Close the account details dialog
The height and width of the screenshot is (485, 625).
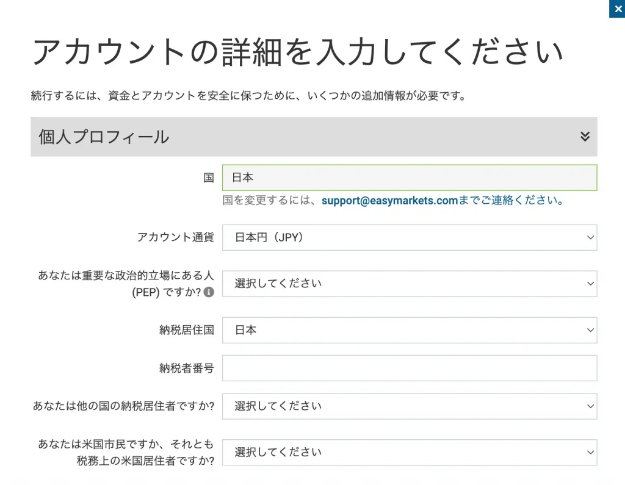[x=617, y=9]
